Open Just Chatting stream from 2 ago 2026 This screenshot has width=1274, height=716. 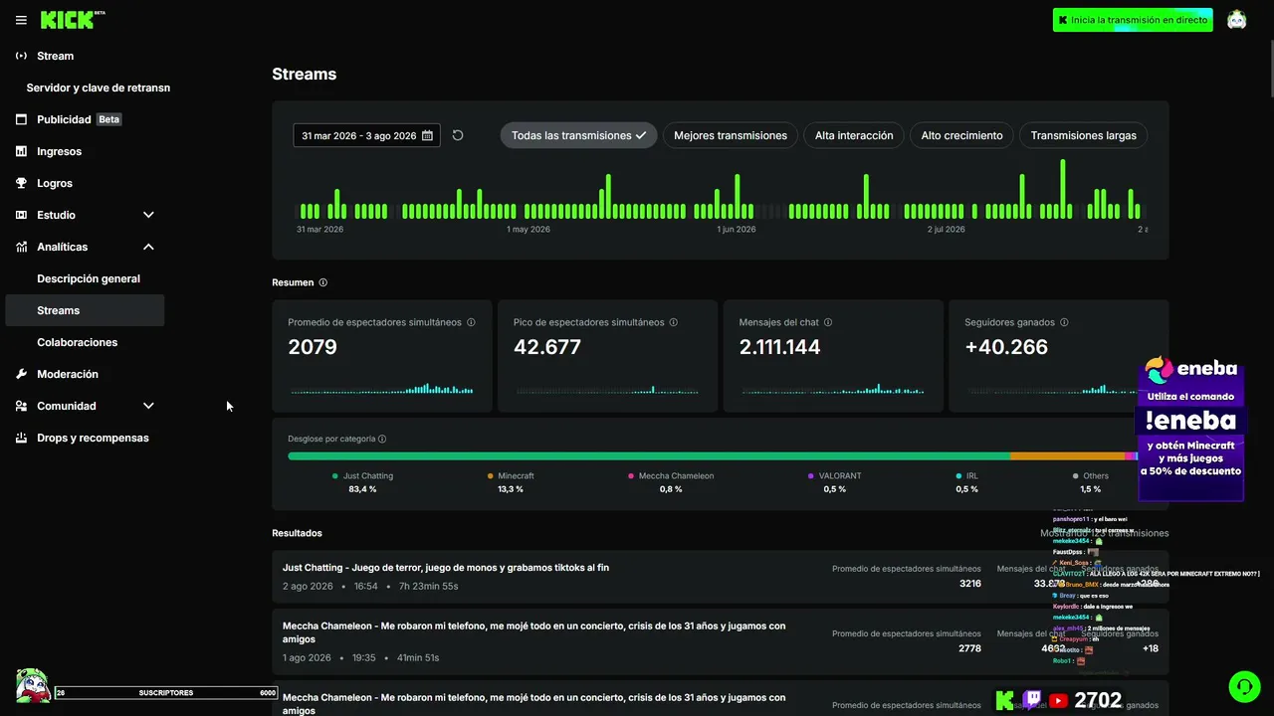[x=721, y=577]
